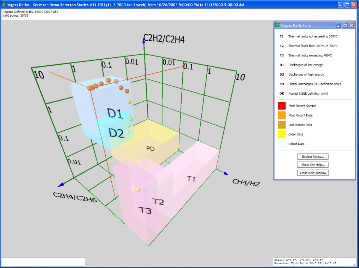The width and height of the screenshot is (359, 268).
Task: Click the empty status field at bottom left
Action: click(x=43, y=262)
